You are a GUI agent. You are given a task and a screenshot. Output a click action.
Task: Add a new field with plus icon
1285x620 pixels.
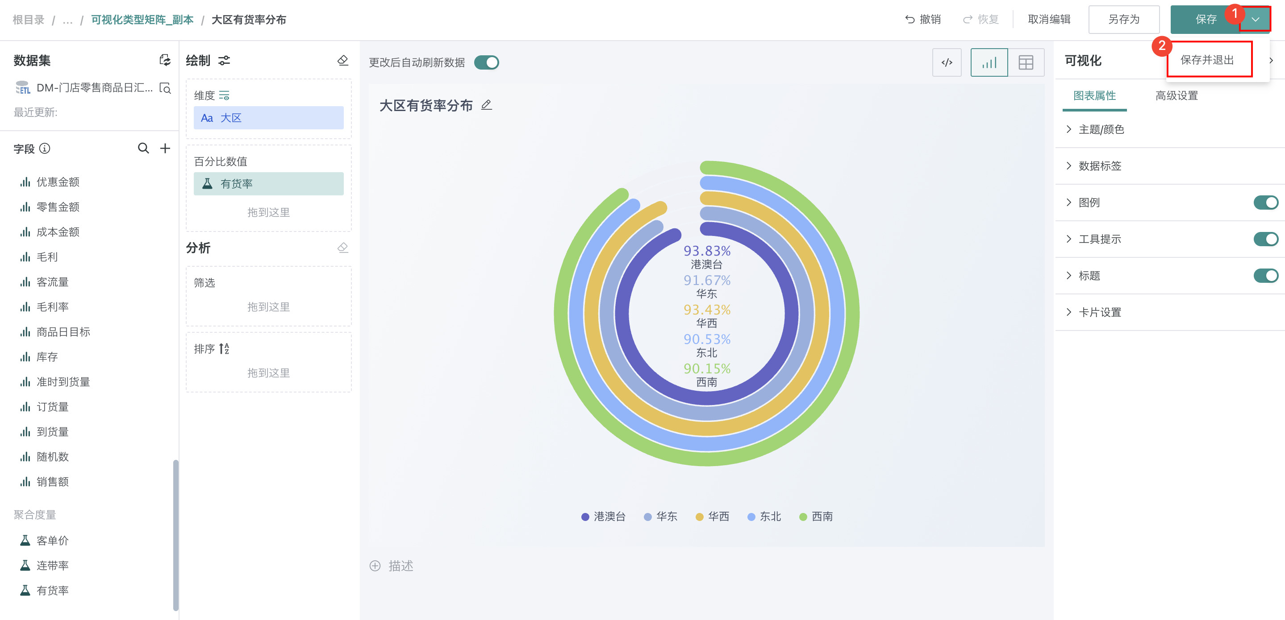(165, 148)
